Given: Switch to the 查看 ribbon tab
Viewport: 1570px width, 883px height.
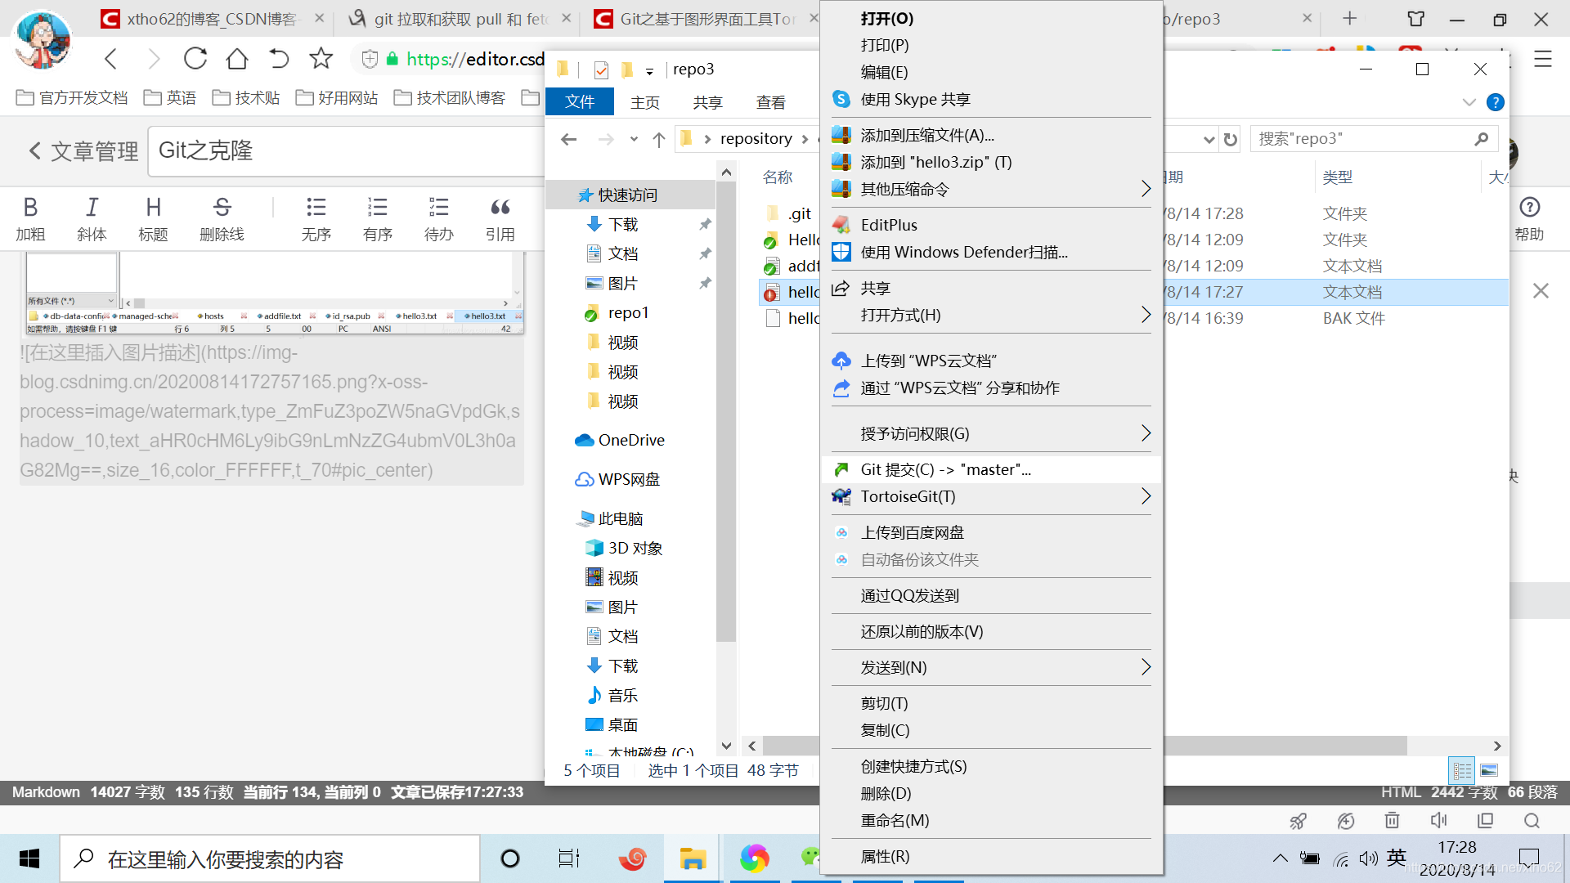Looking at the screenshot, I should click(x=770, y=102).
